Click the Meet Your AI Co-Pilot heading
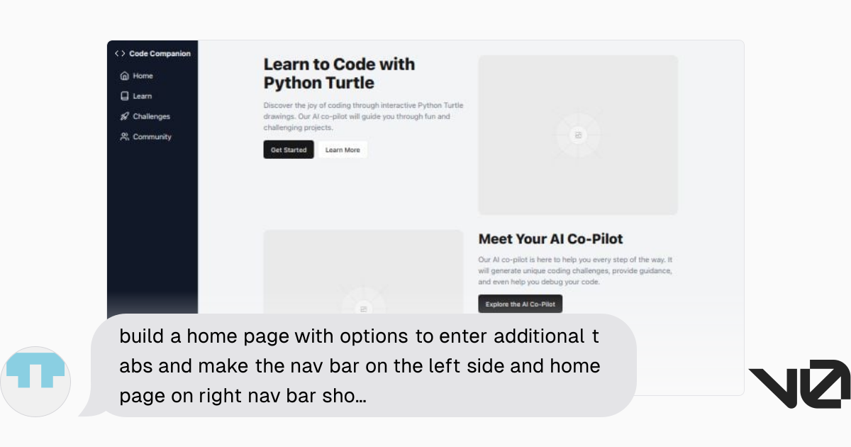The height and width of the screenshot is (447, 851). tap(550, 239)
